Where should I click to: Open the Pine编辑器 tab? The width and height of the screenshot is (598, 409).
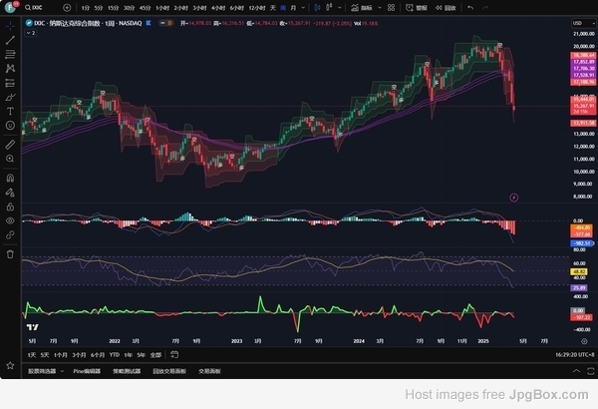point(86,370)
